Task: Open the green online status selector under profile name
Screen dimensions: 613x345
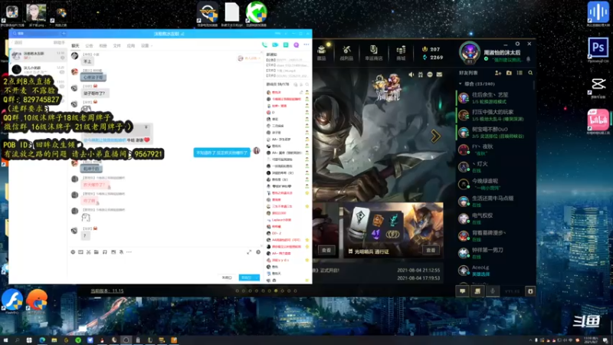Action: point(486,59)
